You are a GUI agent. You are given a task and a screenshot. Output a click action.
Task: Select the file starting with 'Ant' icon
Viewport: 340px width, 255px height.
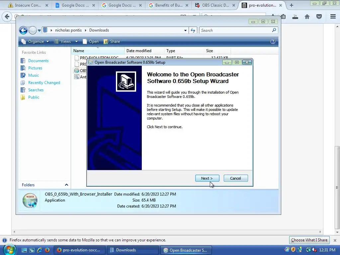pos(77,77)
